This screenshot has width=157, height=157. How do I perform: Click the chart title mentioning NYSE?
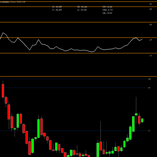(x=13, y=2)
